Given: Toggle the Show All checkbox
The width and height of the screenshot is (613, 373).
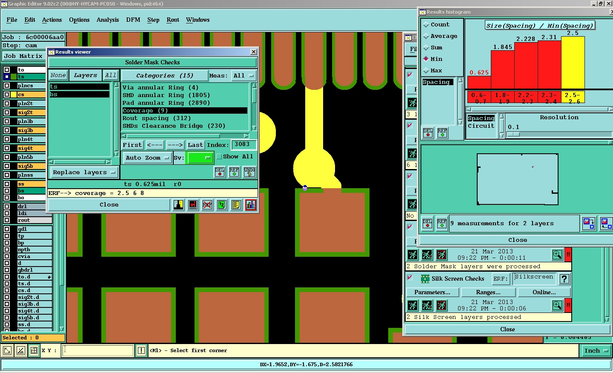Looking at the screenshot, I should [219, 157].
